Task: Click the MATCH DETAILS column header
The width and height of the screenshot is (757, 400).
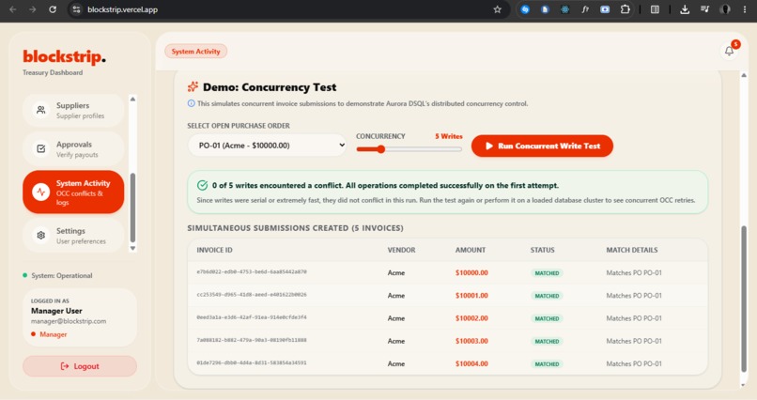Action: click(x=631, y=250)
